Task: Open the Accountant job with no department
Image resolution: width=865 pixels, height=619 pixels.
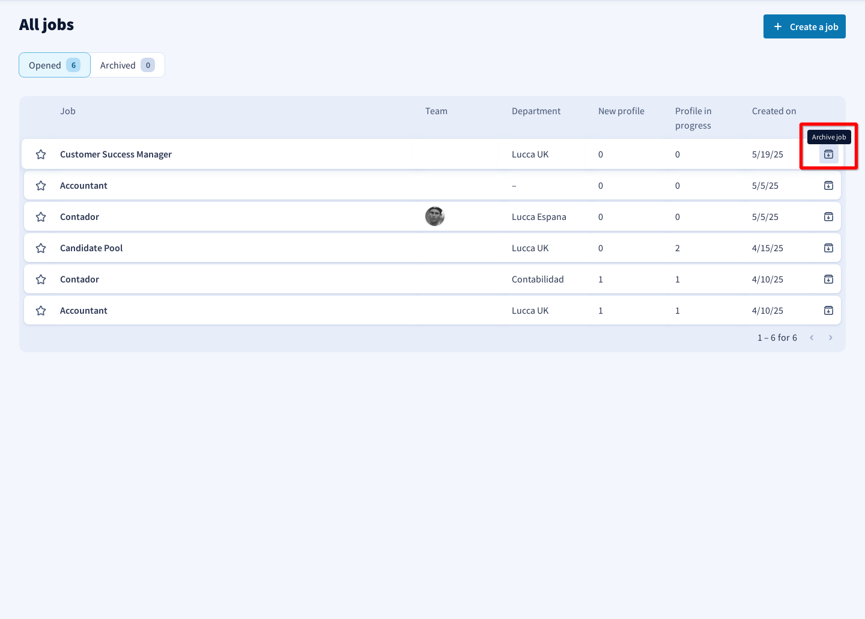Action: point(83,186)
